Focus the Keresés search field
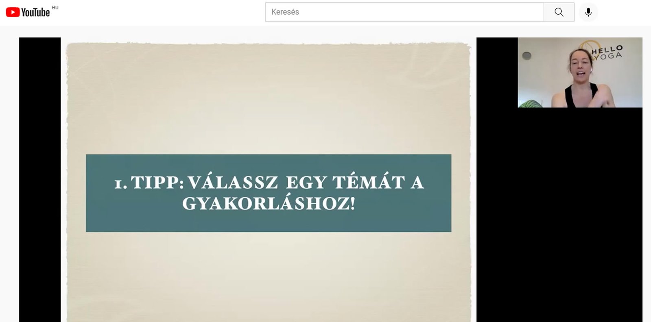Viewport: 651px width, 322px height. (404, 12)
